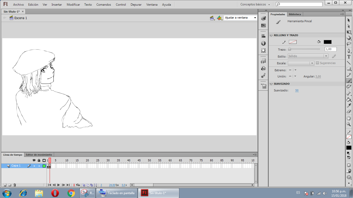Toggle Object Drawing mode in toolbox

click(349, 165)
